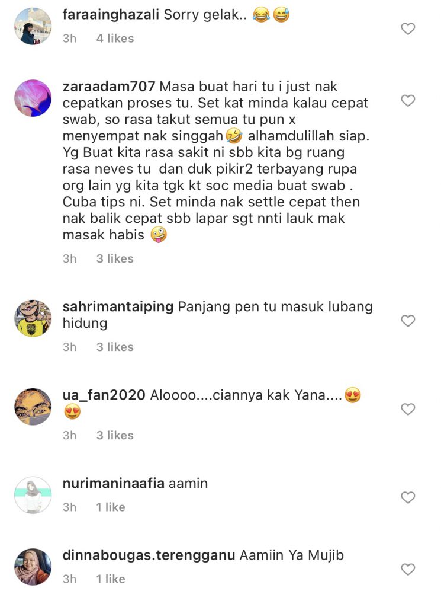View the 3 likes on zaraadam707's comment

[115, 258]
